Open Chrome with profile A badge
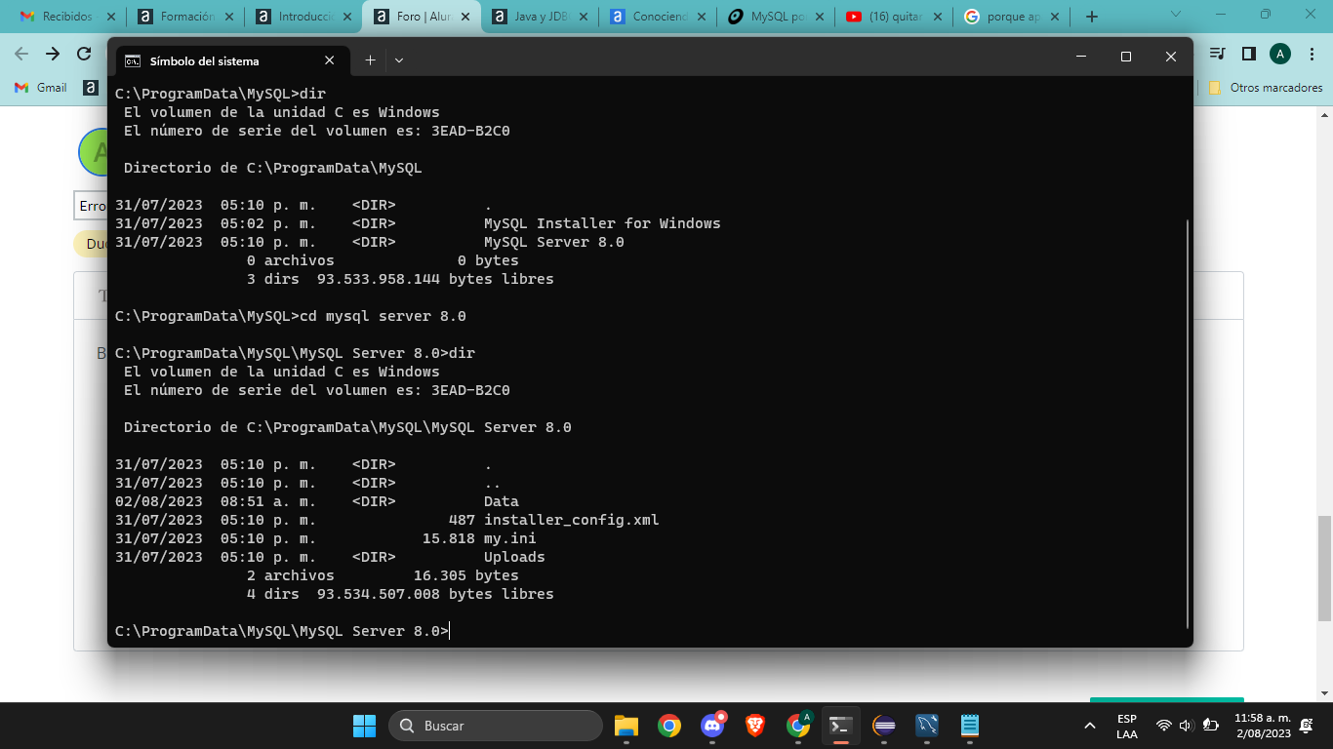This screenshot has width=1333, height=749. [x=798, y=726]
